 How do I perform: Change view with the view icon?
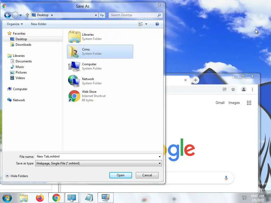point(141,24)
